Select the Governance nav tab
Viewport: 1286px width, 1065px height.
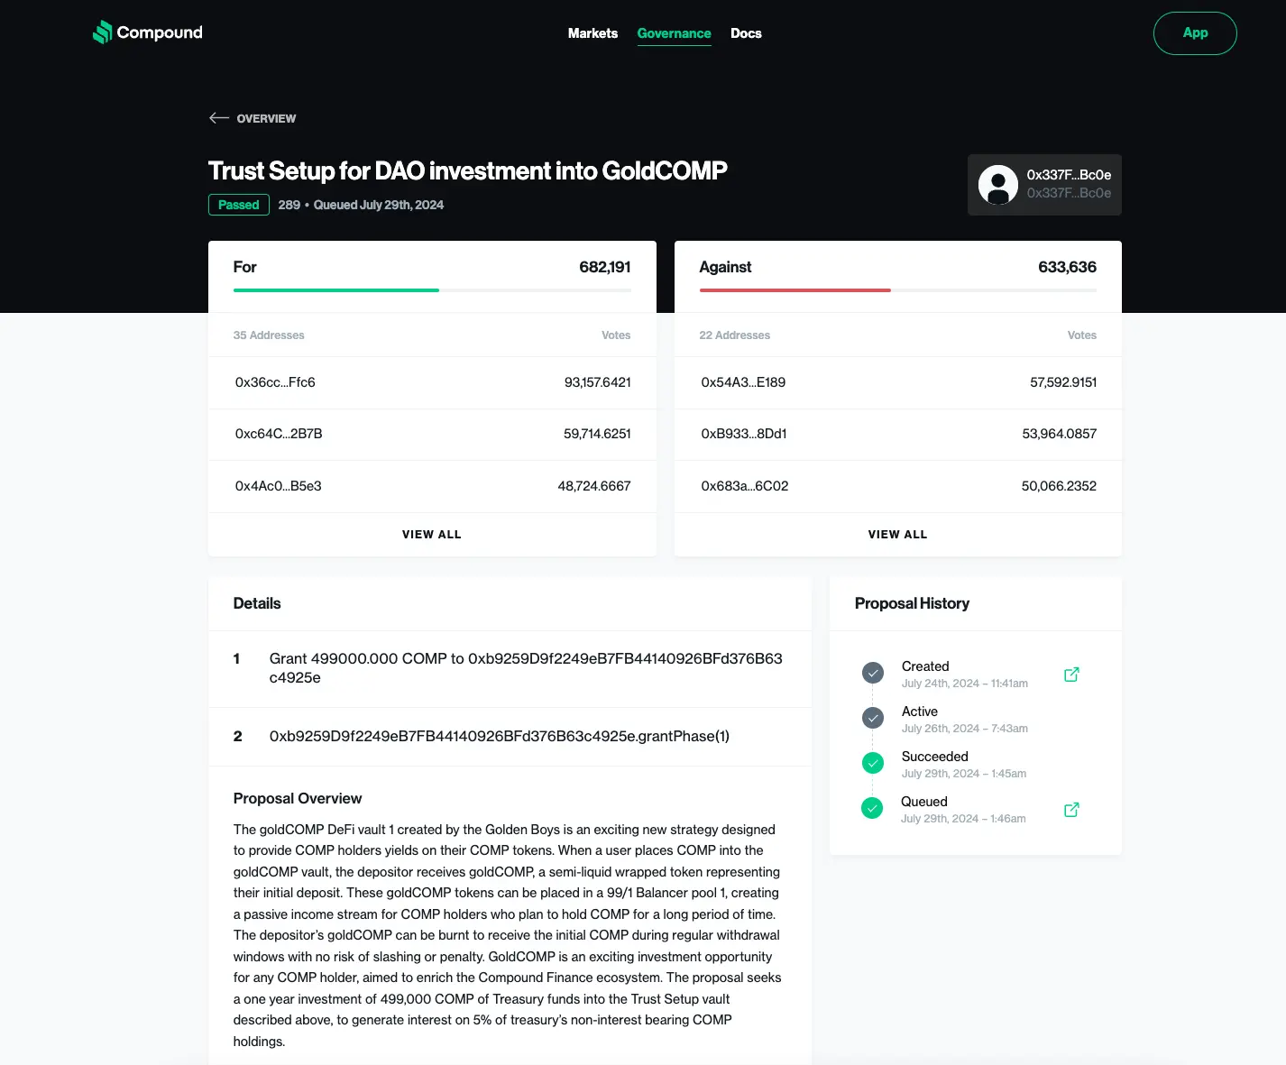[674, 33]
